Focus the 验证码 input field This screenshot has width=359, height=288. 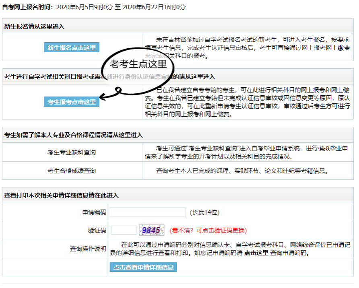click(124, 230)
